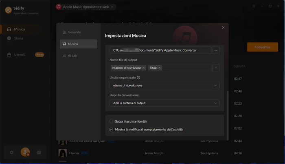This screenshot has width=285, height=164.
Task: Click the New badge beside Utensili
Action: pos(39,55)
